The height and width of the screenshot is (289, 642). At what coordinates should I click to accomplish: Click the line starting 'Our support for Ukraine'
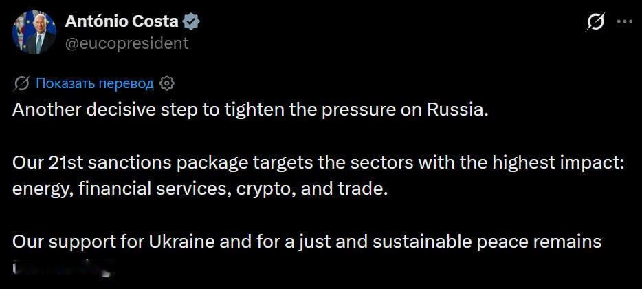307,242
